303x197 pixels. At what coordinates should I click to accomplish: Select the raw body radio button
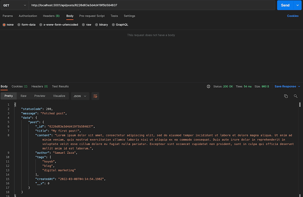click(x=83, y=25)
